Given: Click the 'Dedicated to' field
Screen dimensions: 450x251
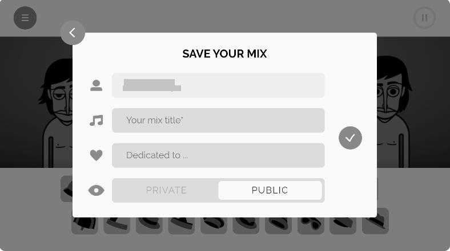Looking at the screenshot, I should tap(218, 155).
